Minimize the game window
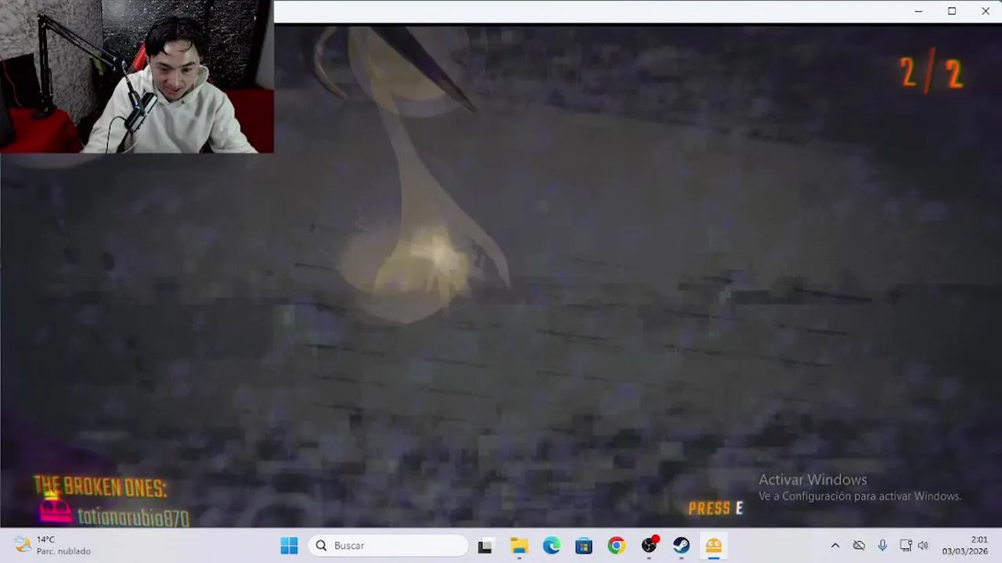The image size is (1002, 563). (918, 11)
